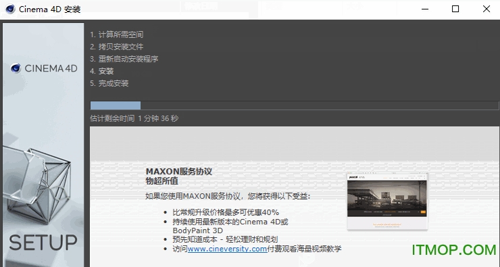Click the SETUP label in the sidebar
Viewport: 500px width, 267px height.
pyautogui.click(x=43, y=243)
